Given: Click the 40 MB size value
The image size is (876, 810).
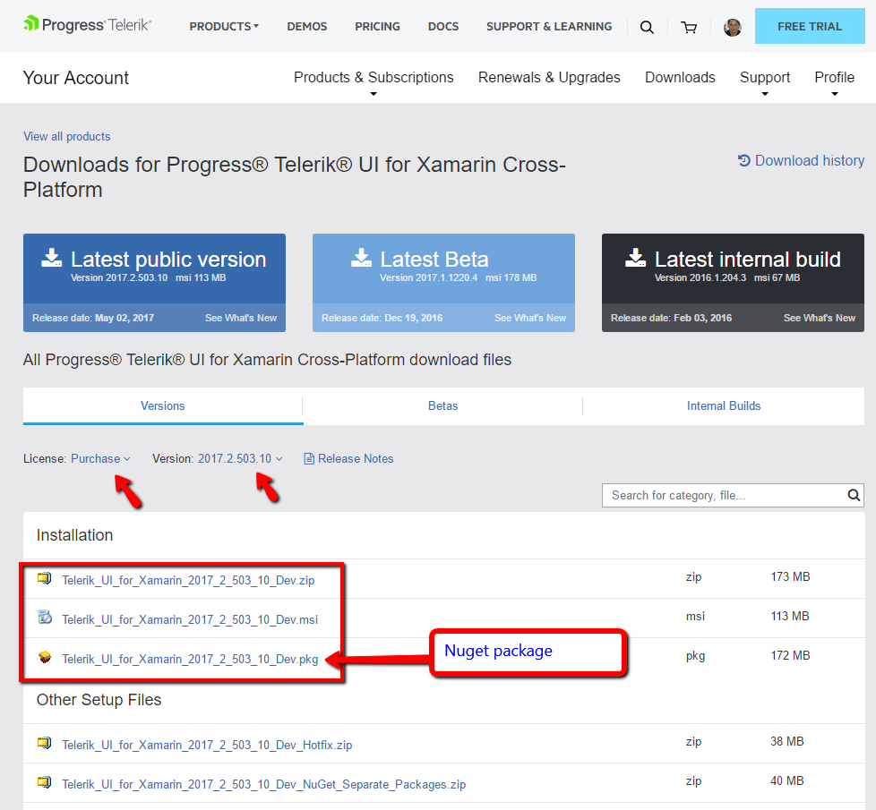Looking at the screenshot, I should pos(787,781).
